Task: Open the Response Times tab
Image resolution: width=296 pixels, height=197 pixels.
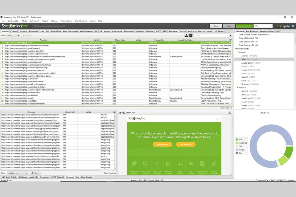Action: pos(267,31)
